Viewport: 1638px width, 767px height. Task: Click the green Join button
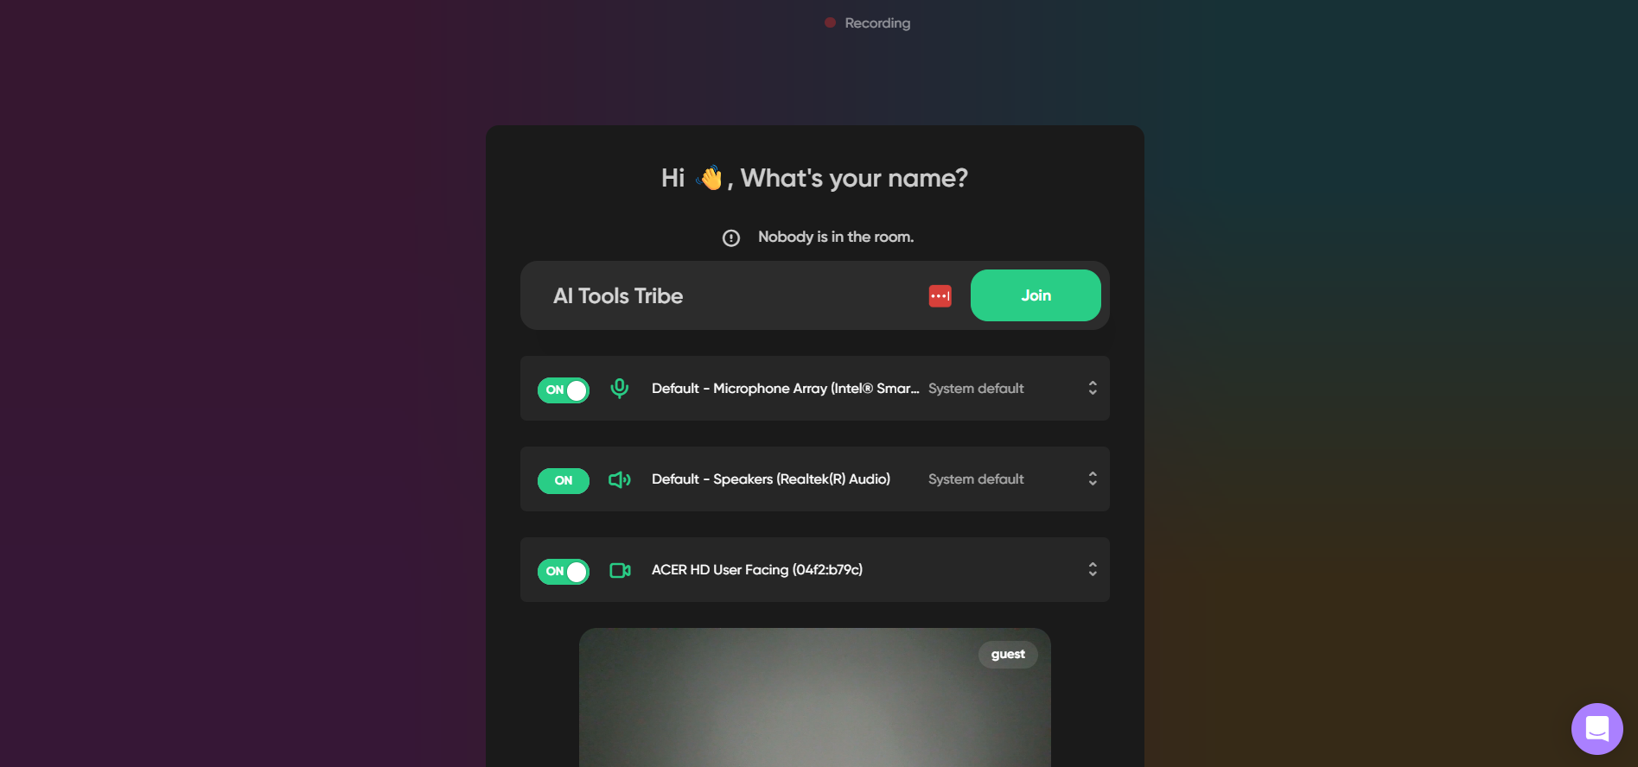point(1036,295)
